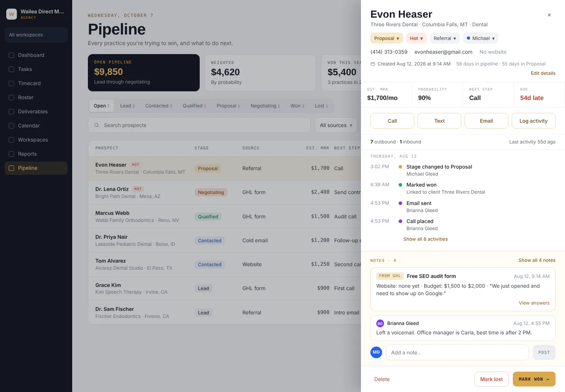
Task: Click the Dashboard sidebar icon
Action: (11, 55)
